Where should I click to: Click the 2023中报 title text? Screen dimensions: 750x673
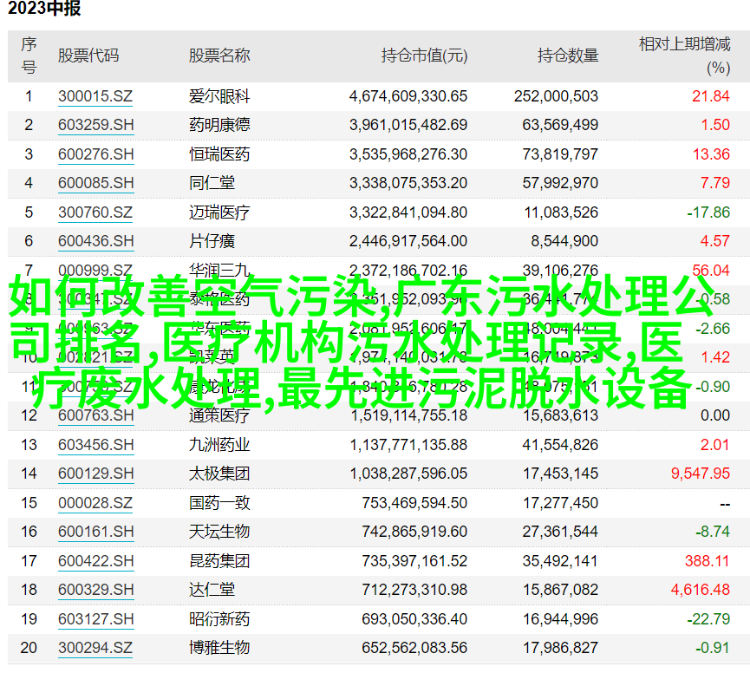point(44,9)
